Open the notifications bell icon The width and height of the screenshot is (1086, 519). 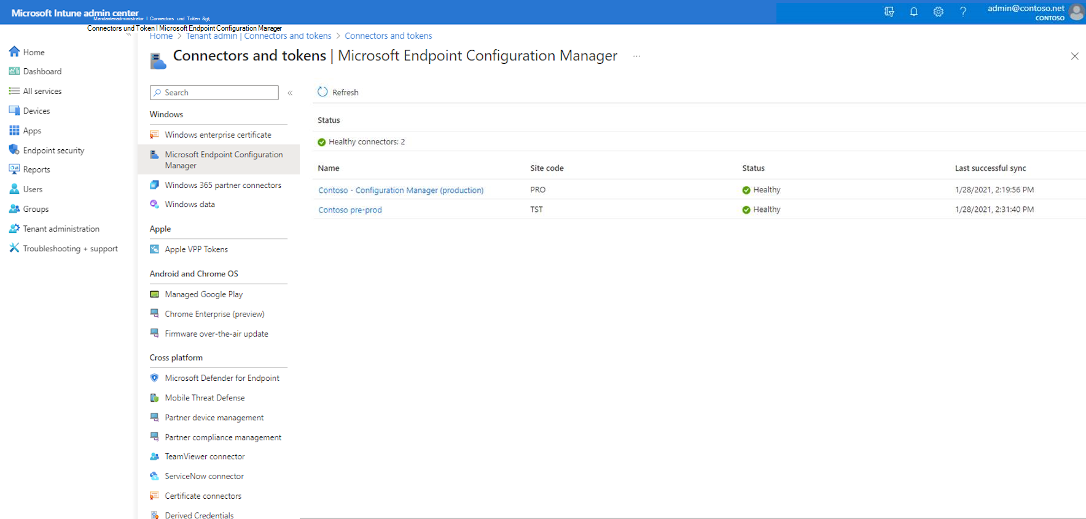click(913, 12)
